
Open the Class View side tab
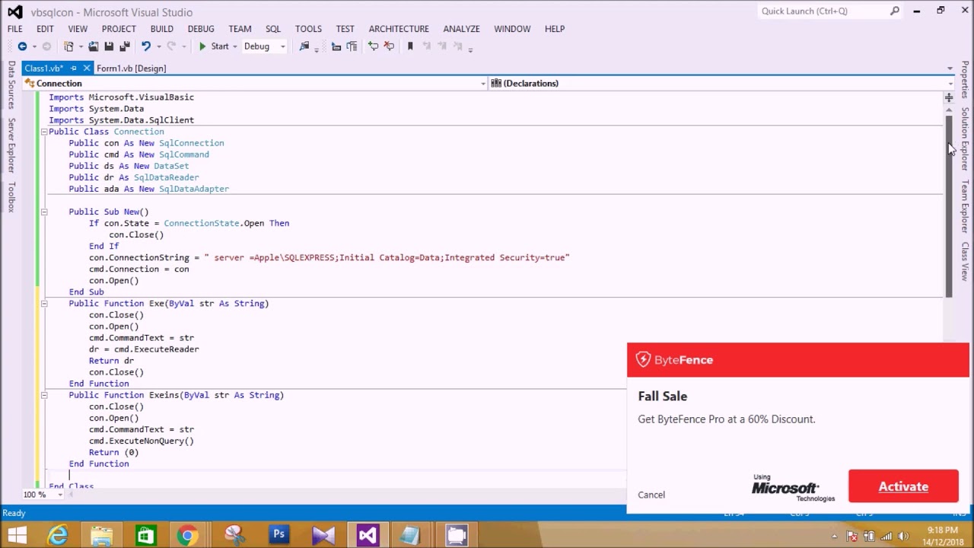tap(964, 262)
